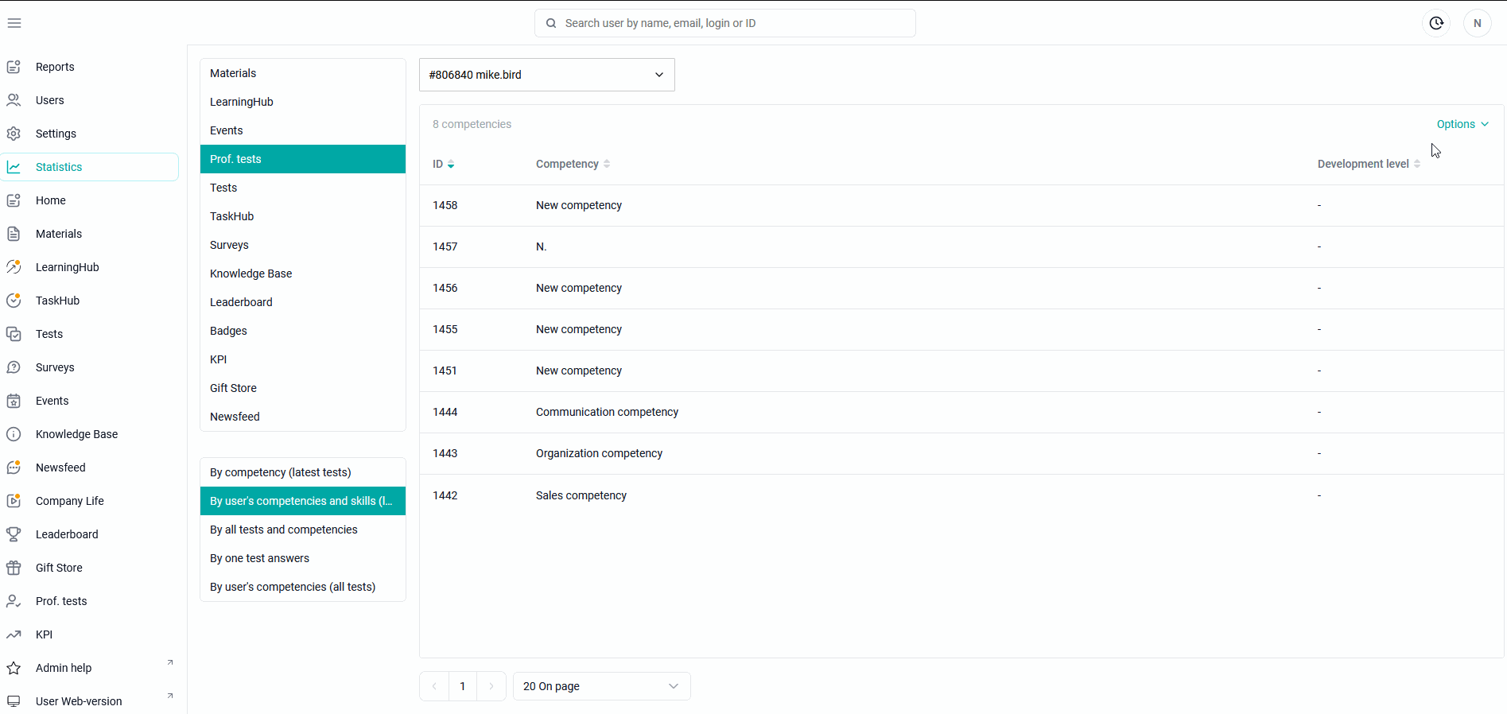
Task: Go to the previous page arrow
Action: (434, 686)
